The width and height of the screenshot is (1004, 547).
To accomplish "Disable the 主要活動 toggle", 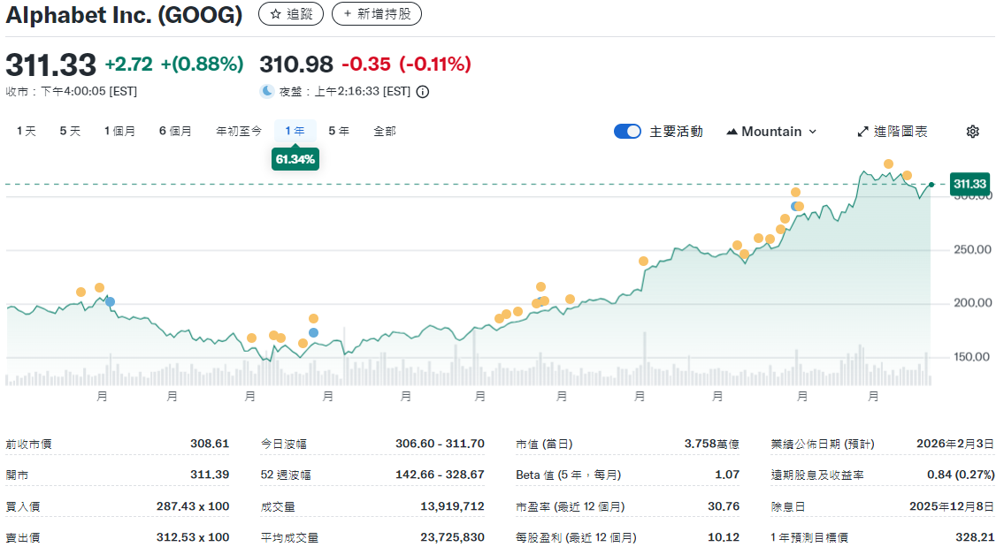I will tap(627, 130).
